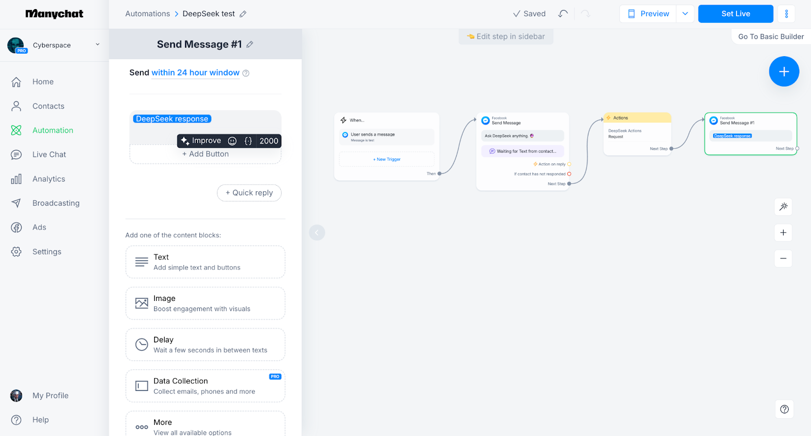
Task: Open the help question mark on canvas
Action: 784,409
